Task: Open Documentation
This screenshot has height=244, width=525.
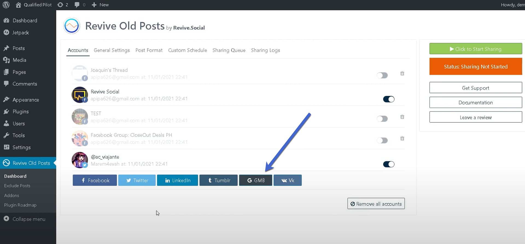Action: (476, 103)
